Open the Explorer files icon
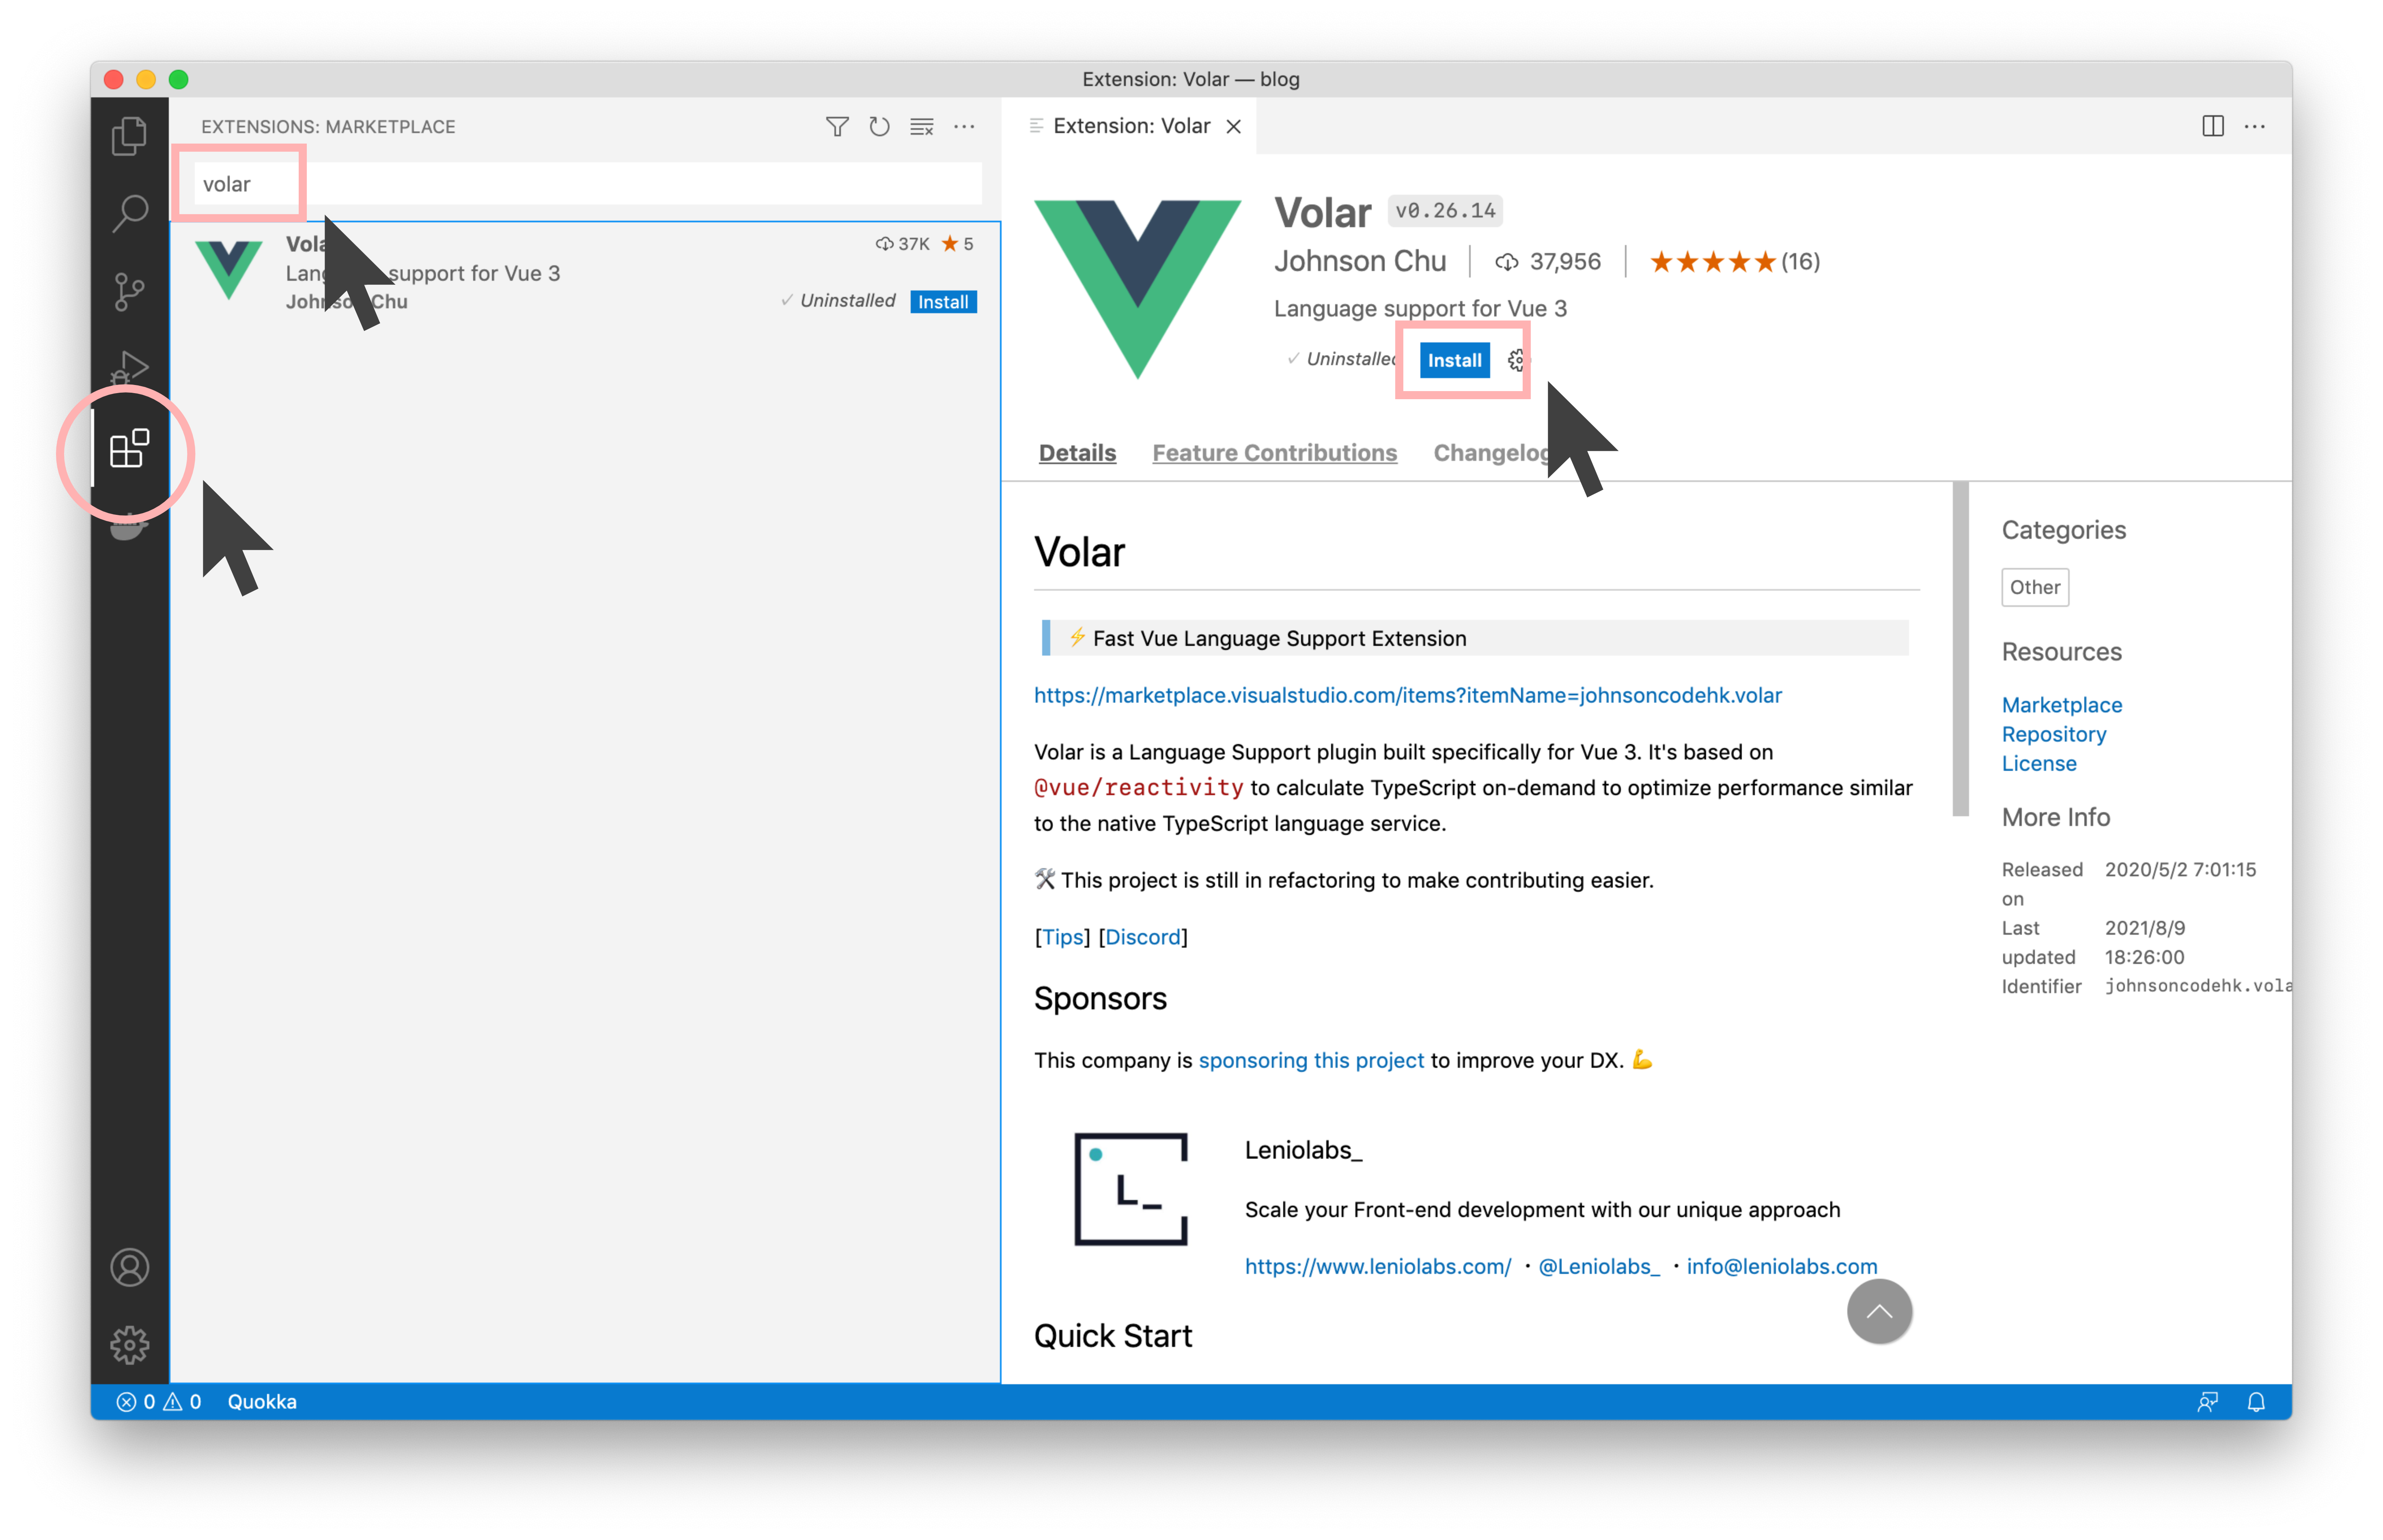2383x1540 pixels. point(129,135)
